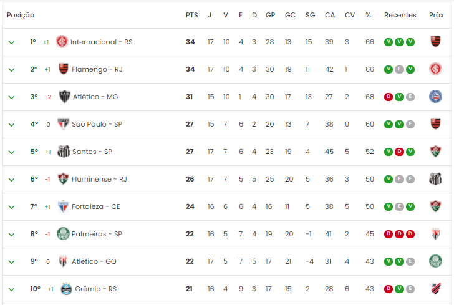This screenshot has width=454, height=305.
Task: Click the Grêmio crest in tenth row
Action: point(66,289)
